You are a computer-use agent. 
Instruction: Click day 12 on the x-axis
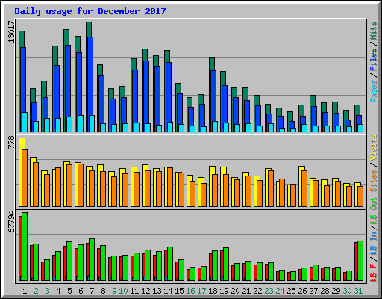coord(145,291)
